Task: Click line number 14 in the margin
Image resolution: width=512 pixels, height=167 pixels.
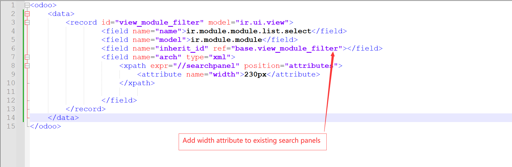Action: coord(11,118)
